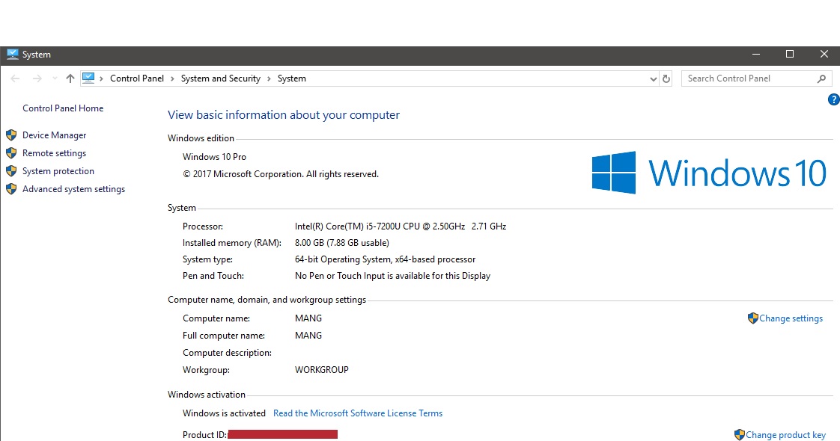Click the 'Windows is activated' text
This screenshot has width=840, height=441.
click(224, 413)
